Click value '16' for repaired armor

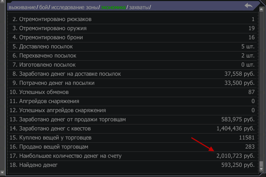coord(252,38)
